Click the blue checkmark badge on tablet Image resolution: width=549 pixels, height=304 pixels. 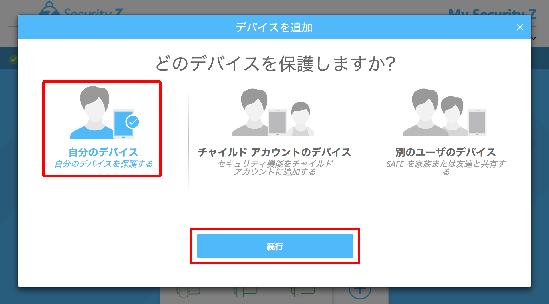point(132,122)
